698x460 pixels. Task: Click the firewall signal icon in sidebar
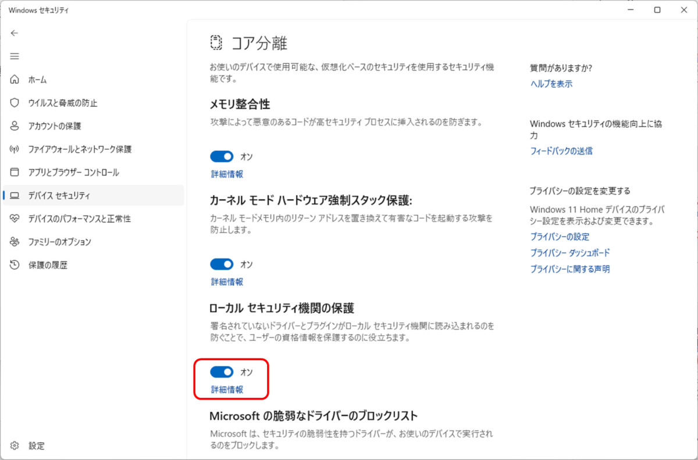15,149
